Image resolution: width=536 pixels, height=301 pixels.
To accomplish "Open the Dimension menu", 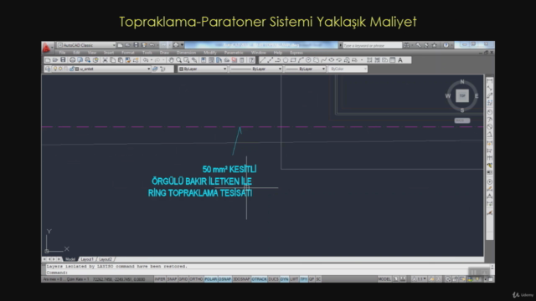I will 186,53.
